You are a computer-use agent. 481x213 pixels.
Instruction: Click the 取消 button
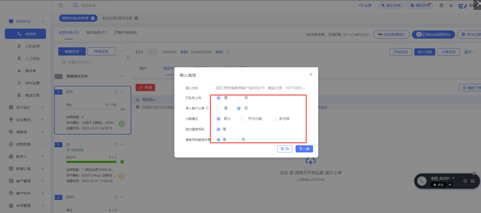click(285, 149)
